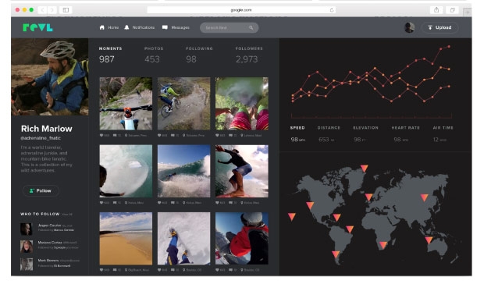Select the China map marker
The image size is (484, 284).
tap(425, 197)
